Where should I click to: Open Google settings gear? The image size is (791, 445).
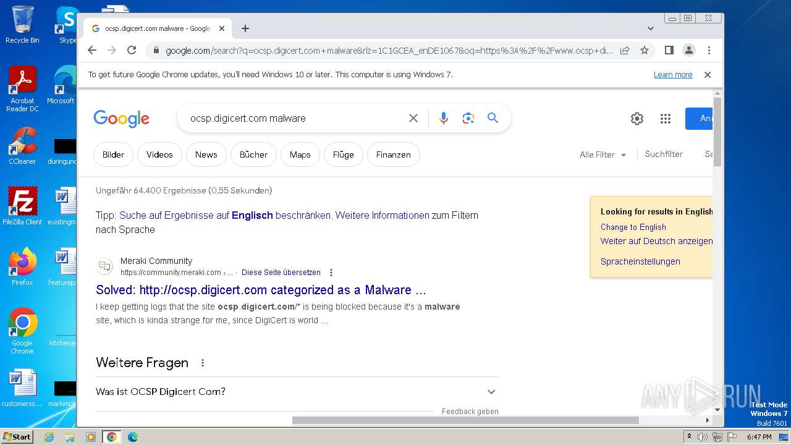637,119
